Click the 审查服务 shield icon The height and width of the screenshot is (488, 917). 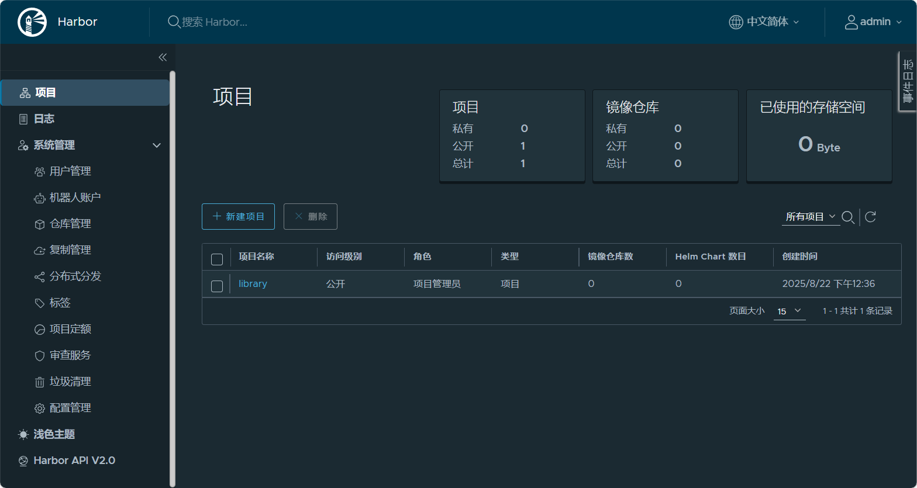[39, 356]
